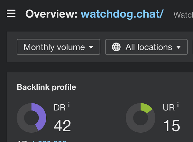Select the UR value 15

(x=172, y=126)
